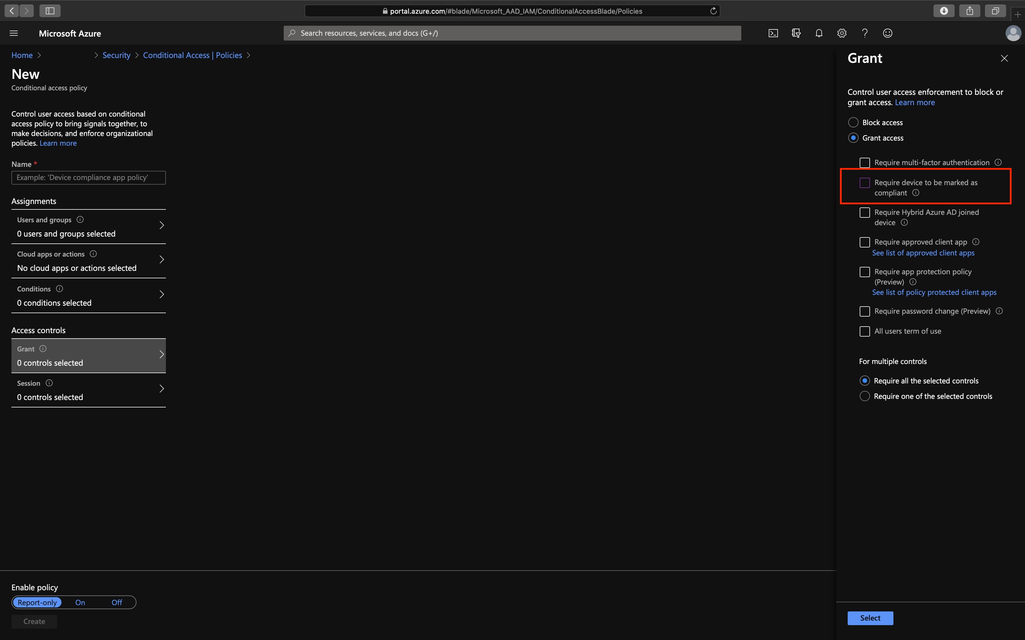Open the feedback smiley icon

887,33
